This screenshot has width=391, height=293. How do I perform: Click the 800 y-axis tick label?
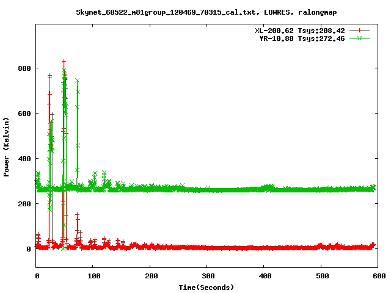pyautogui.click(x=24, y=68)
